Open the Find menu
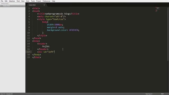The height and width of the screenshot is (95, 169). click(18, 1)
